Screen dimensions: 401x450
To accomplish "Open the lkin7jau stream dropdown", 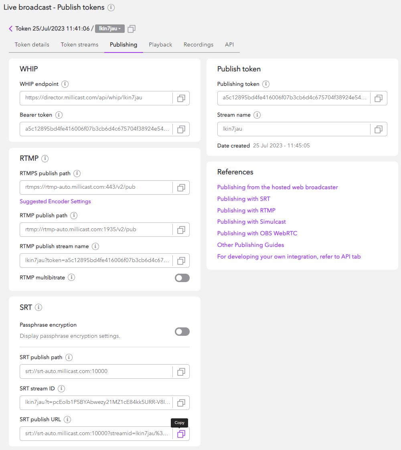I will tap(110, 28).
